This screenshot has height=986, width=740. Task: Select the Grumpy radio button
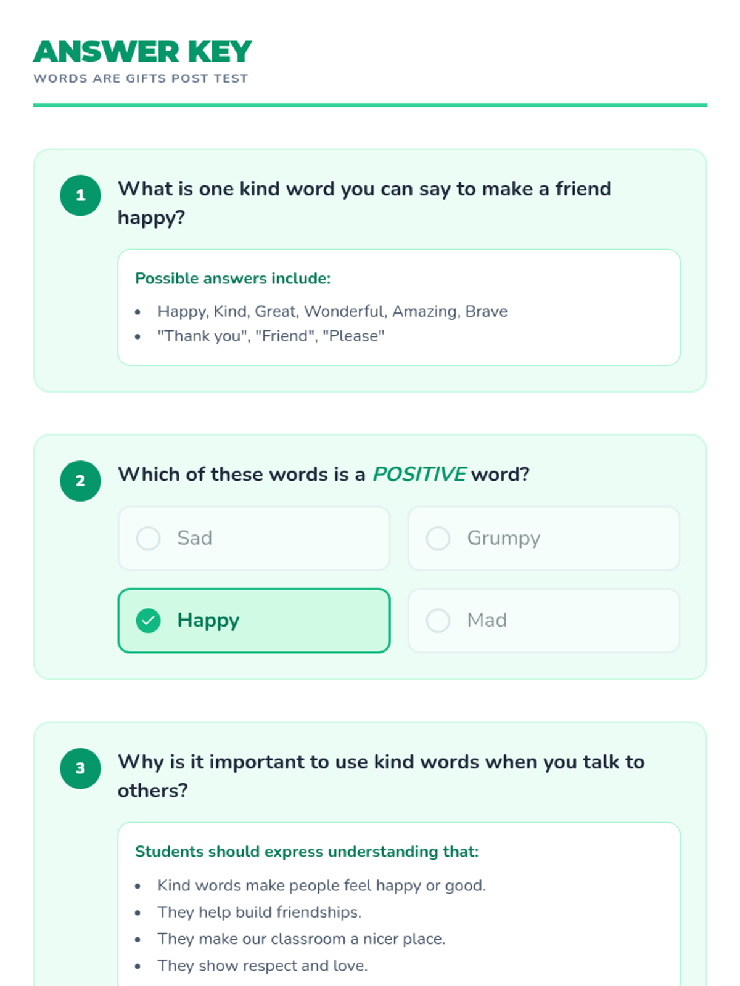click(438, 538)
